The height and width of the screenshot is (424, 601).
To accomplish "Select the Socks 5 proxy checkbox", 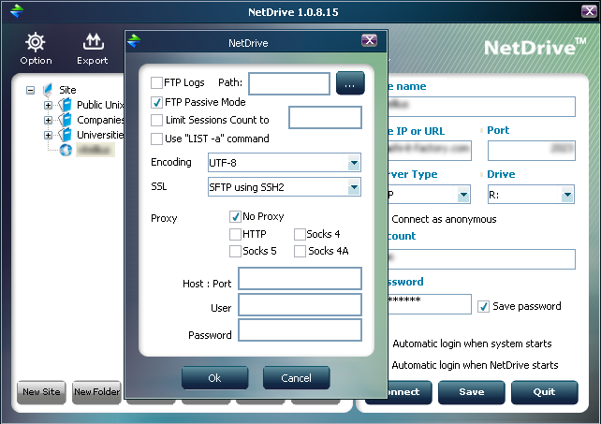I will click(235, 251).
